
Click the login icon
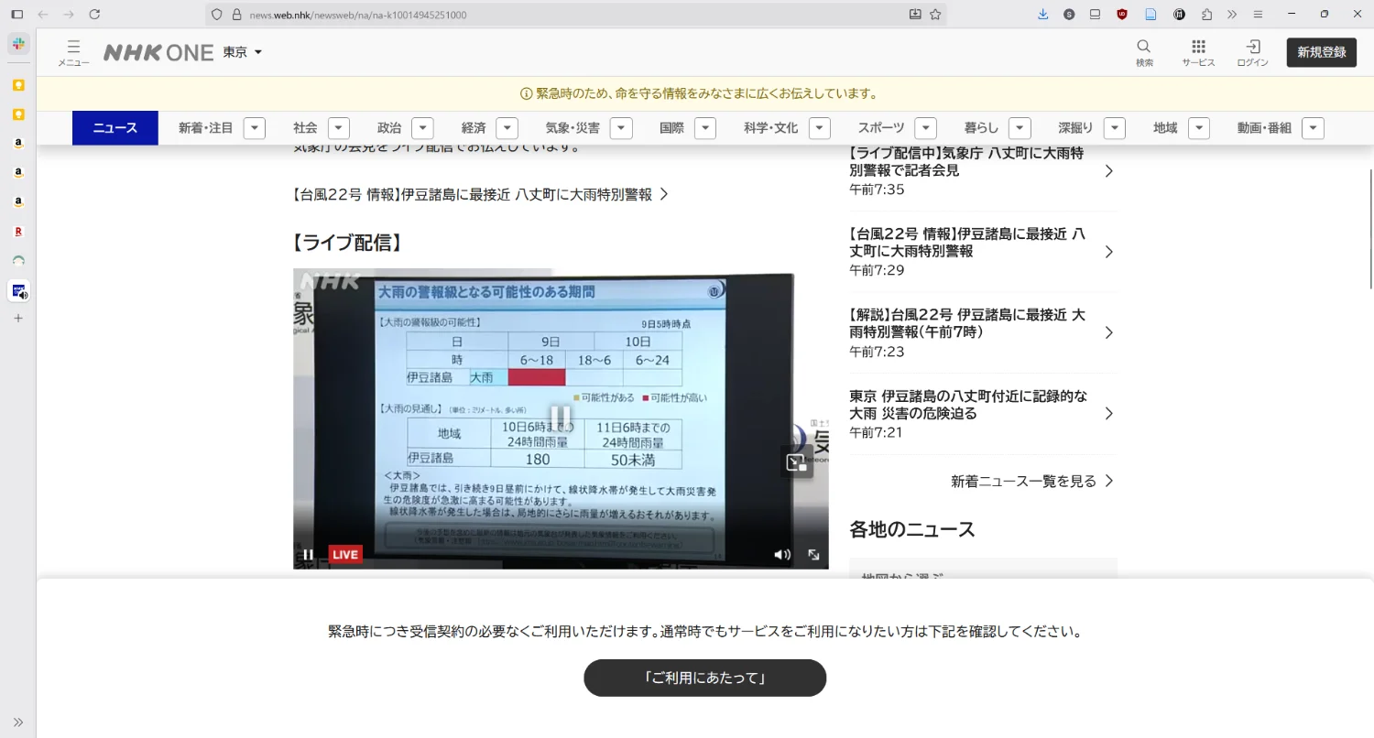tap(1252, 51)
